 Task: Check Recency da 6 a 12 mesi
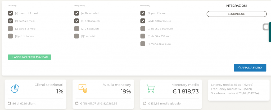[10, 28]
